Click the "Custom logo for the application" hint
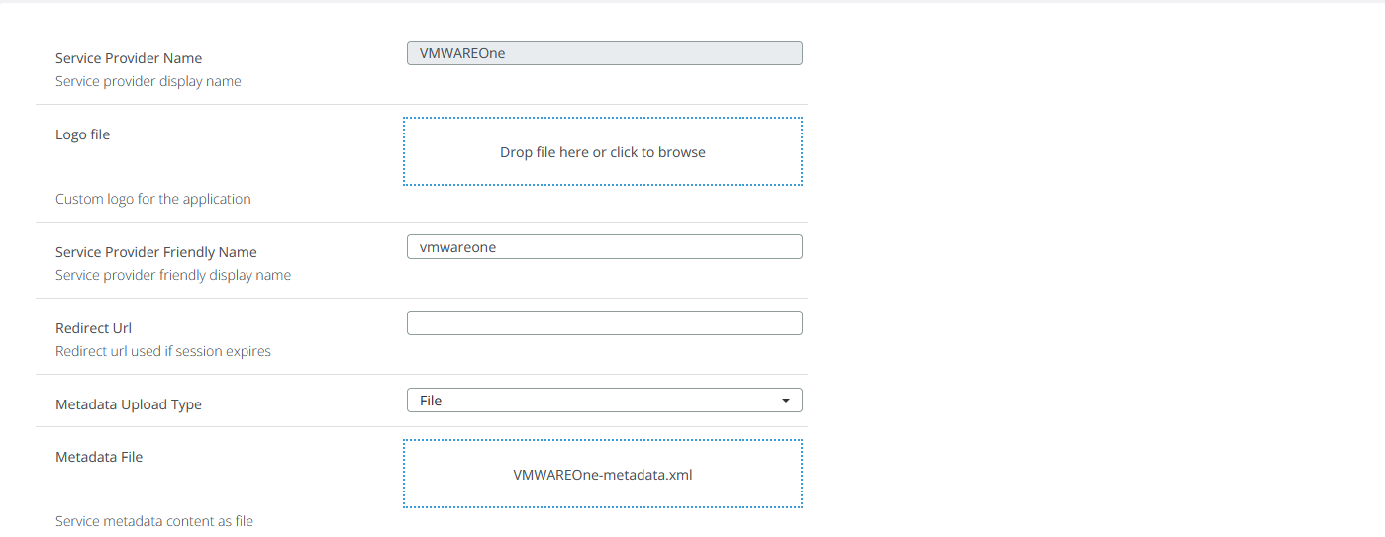Viewport: 1385px width, 537px height. [x=153, y=199]
